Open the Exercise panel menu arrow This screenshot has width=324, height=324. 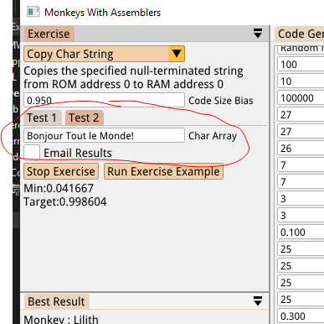click(x=258, y=34)
